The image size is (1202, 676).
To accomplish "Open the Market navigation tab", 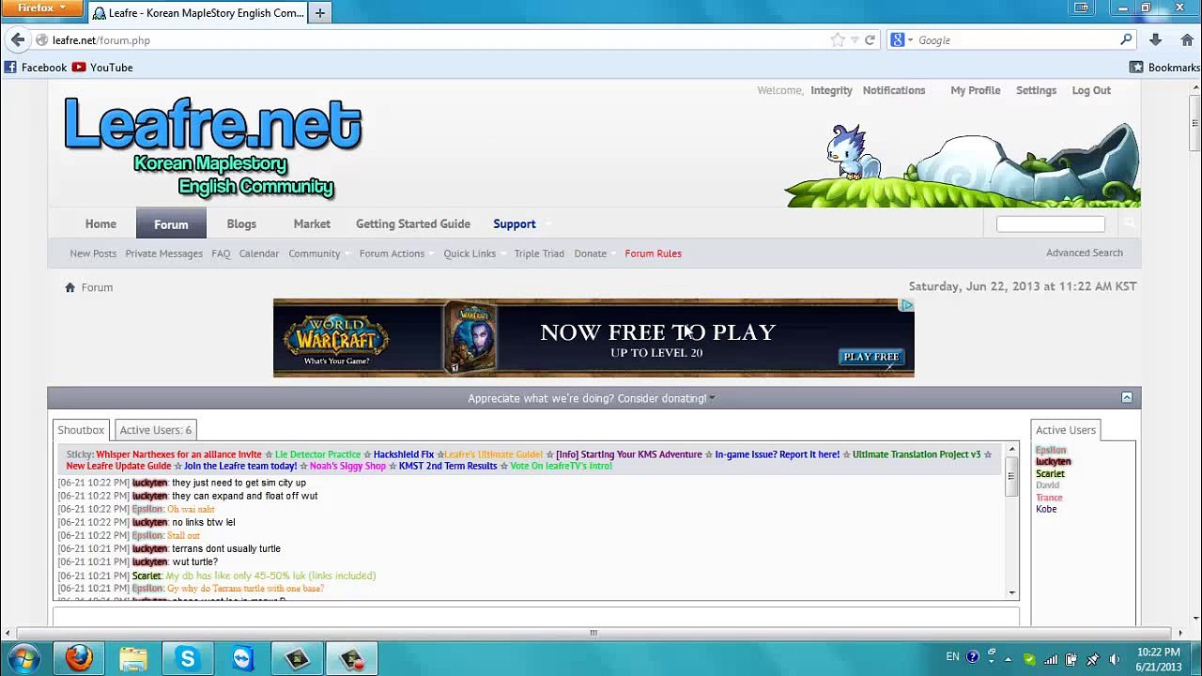I will [312, 224].
